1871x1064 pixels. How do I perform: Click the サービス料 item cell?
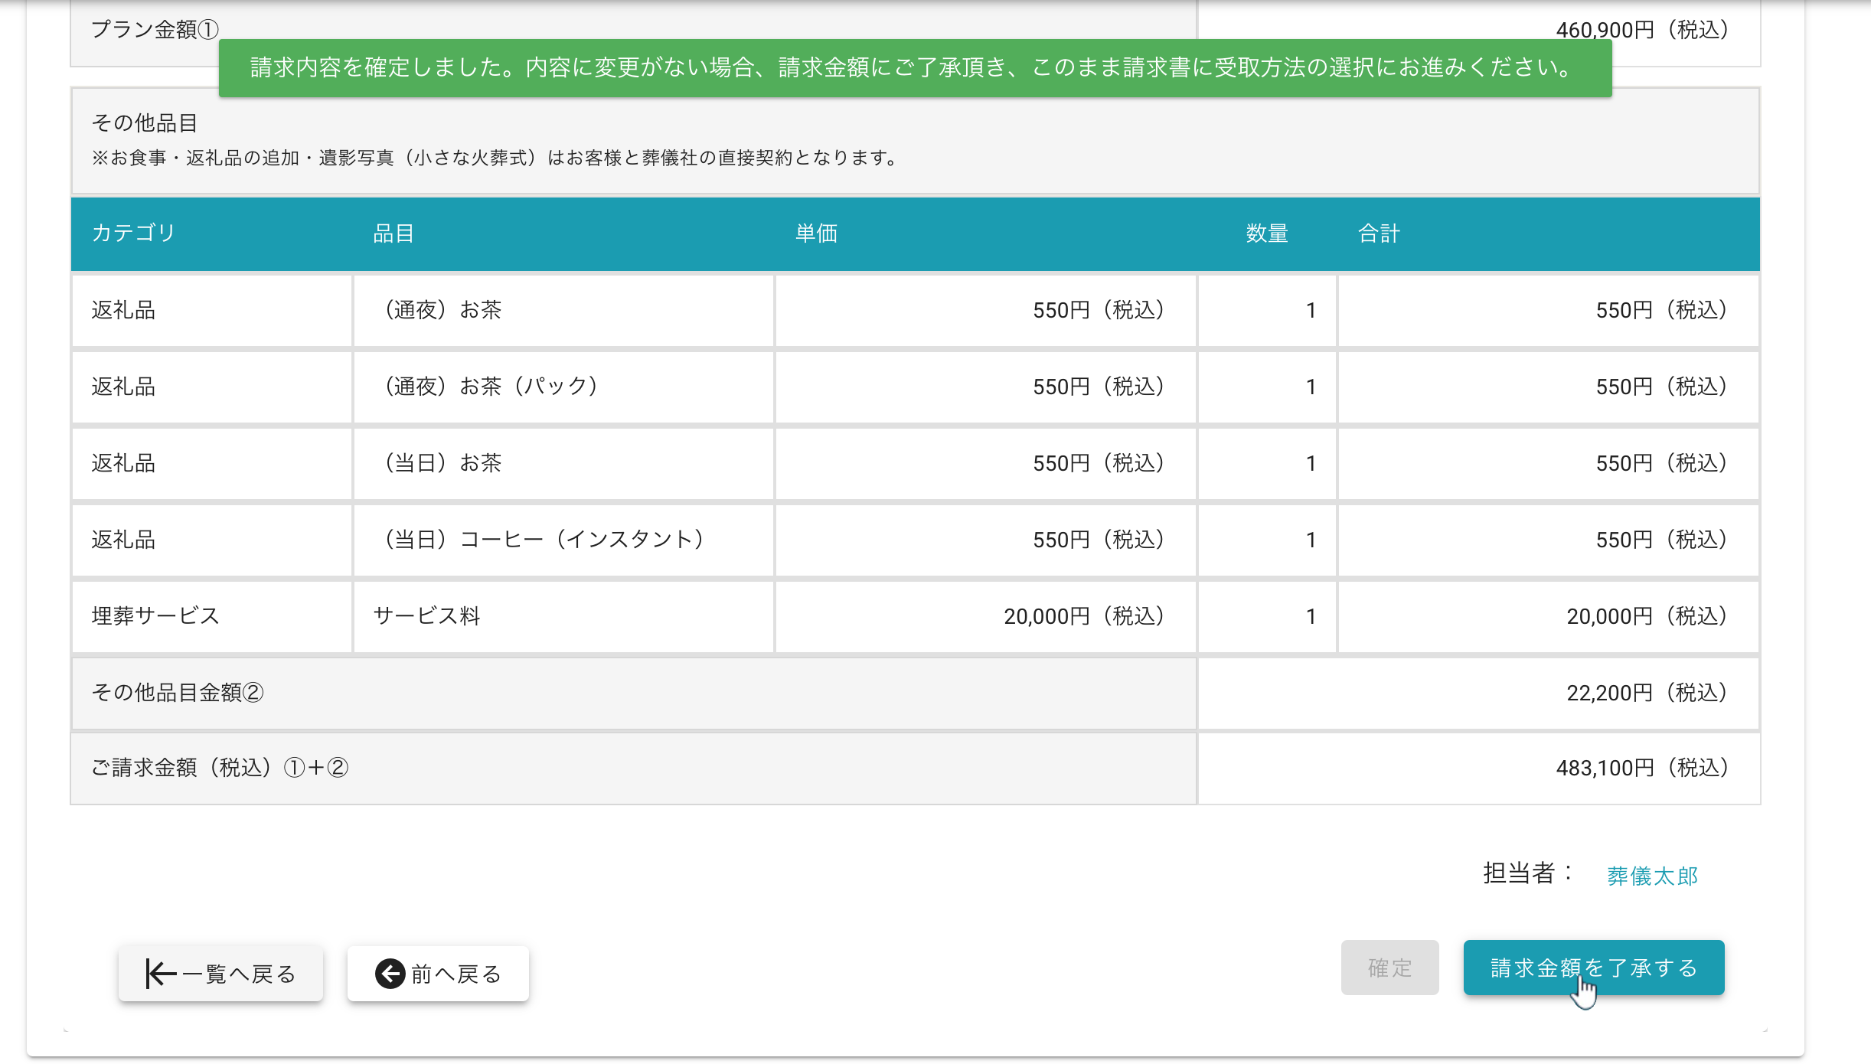pos(426,616)
